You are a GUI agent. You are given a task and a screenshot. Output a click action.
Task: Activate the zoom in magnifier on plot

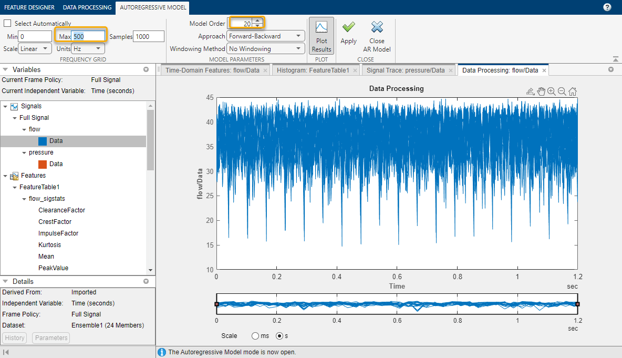point(552,91)
